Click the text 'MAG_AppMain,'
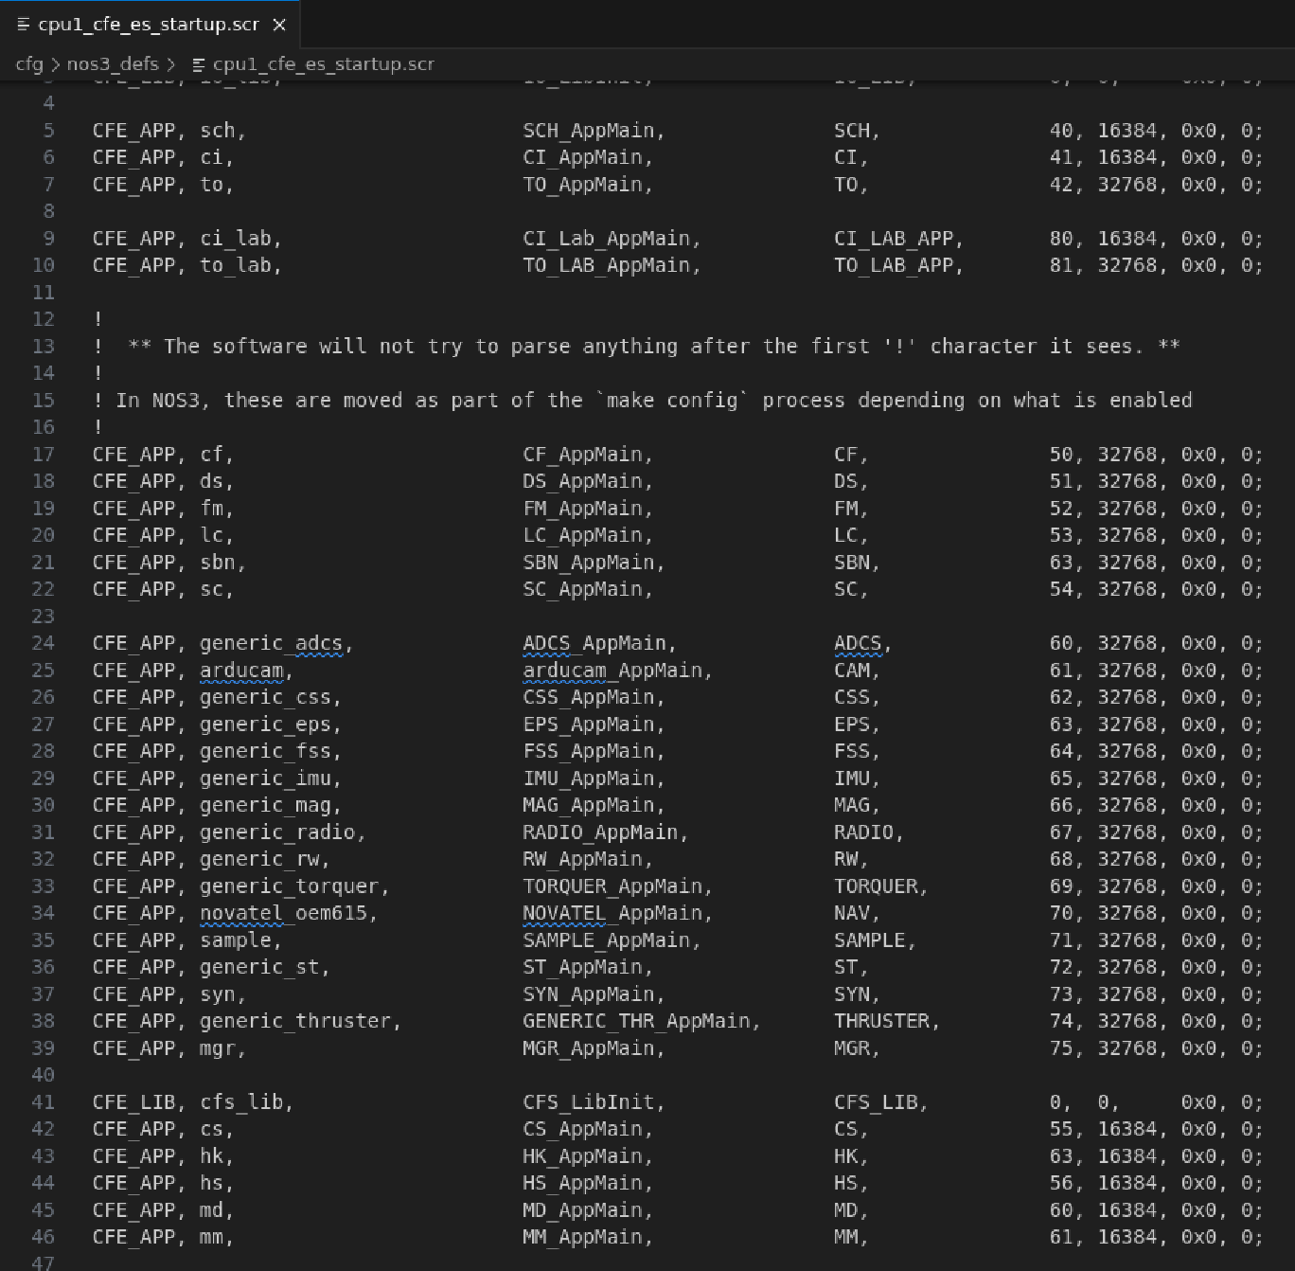 594,805
